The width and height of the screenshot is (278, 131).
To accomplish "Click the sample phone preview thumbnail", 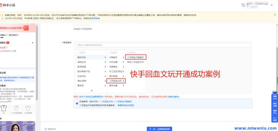I will click(18, 126).
